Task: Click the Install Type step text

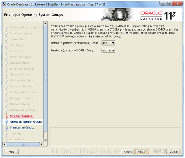Action: (x=17, y=51)
